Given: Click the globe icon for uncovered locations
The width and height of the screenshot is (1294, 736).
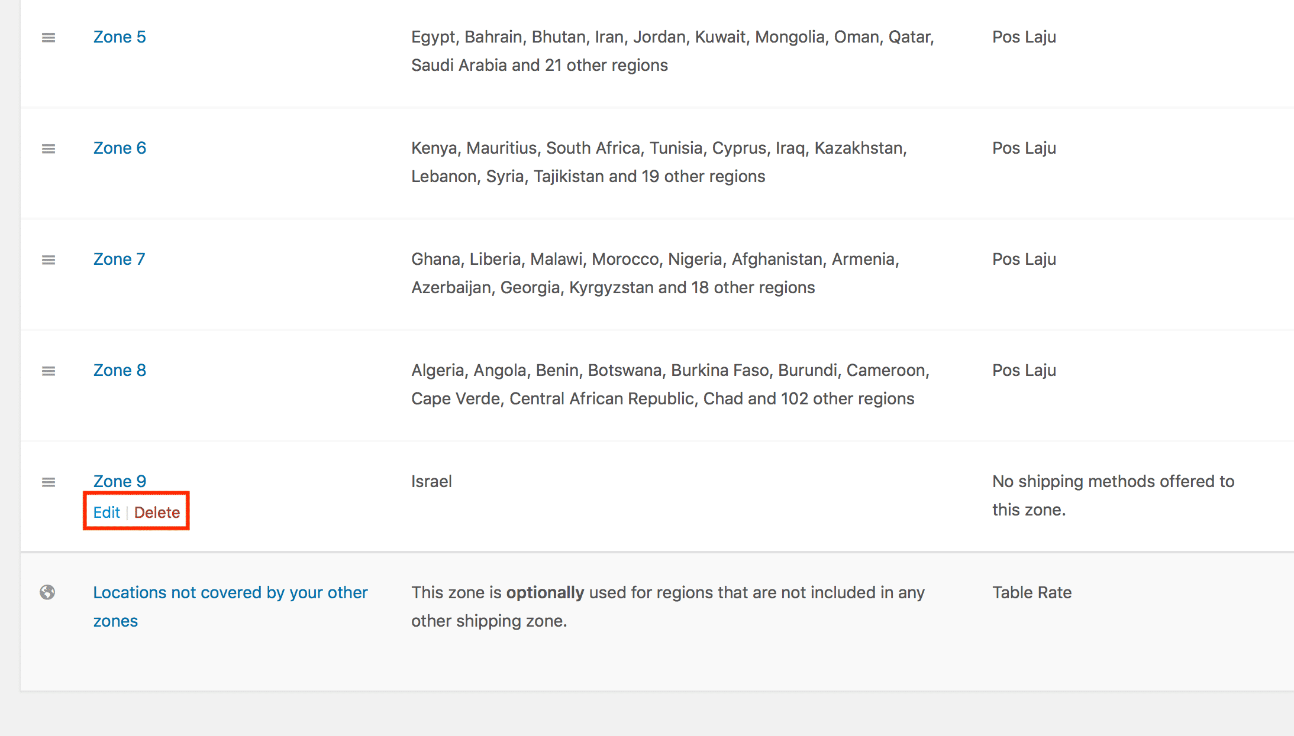Looking at the screenshot, I should pyautogui.click(x=47, y=592).
